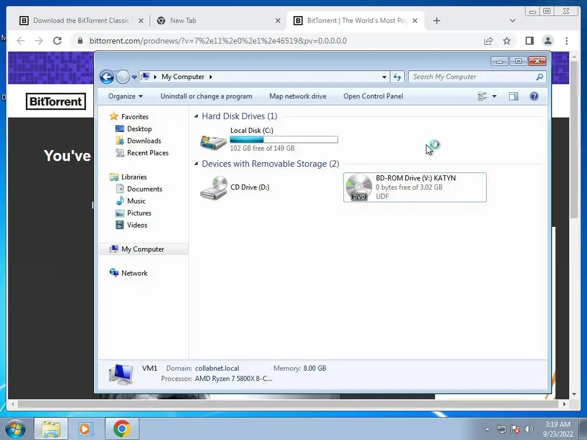Image resolution: width=587 pixels, height=440 pixels.
Task: Go back in Chrome
Action: click(21, 41)
